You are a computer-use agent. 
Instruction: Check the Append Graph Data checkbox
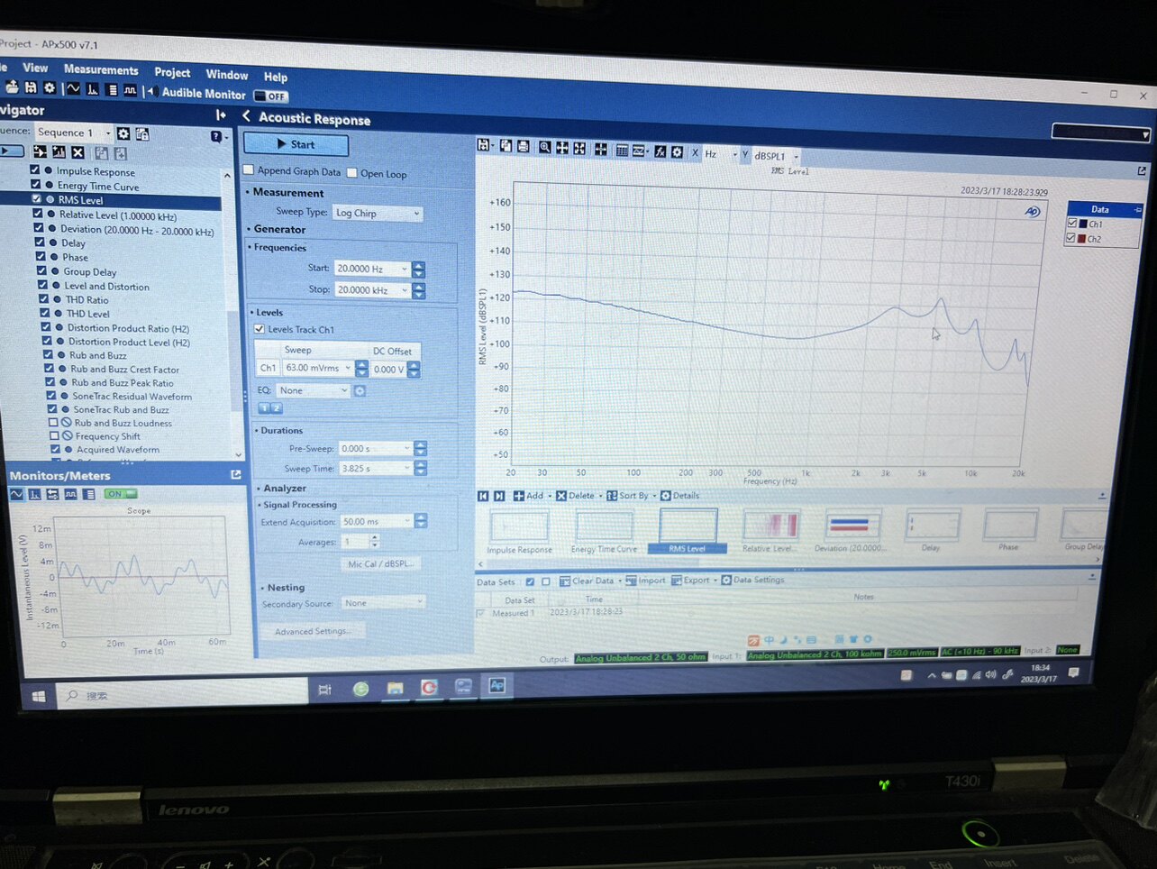coord(250,169)
